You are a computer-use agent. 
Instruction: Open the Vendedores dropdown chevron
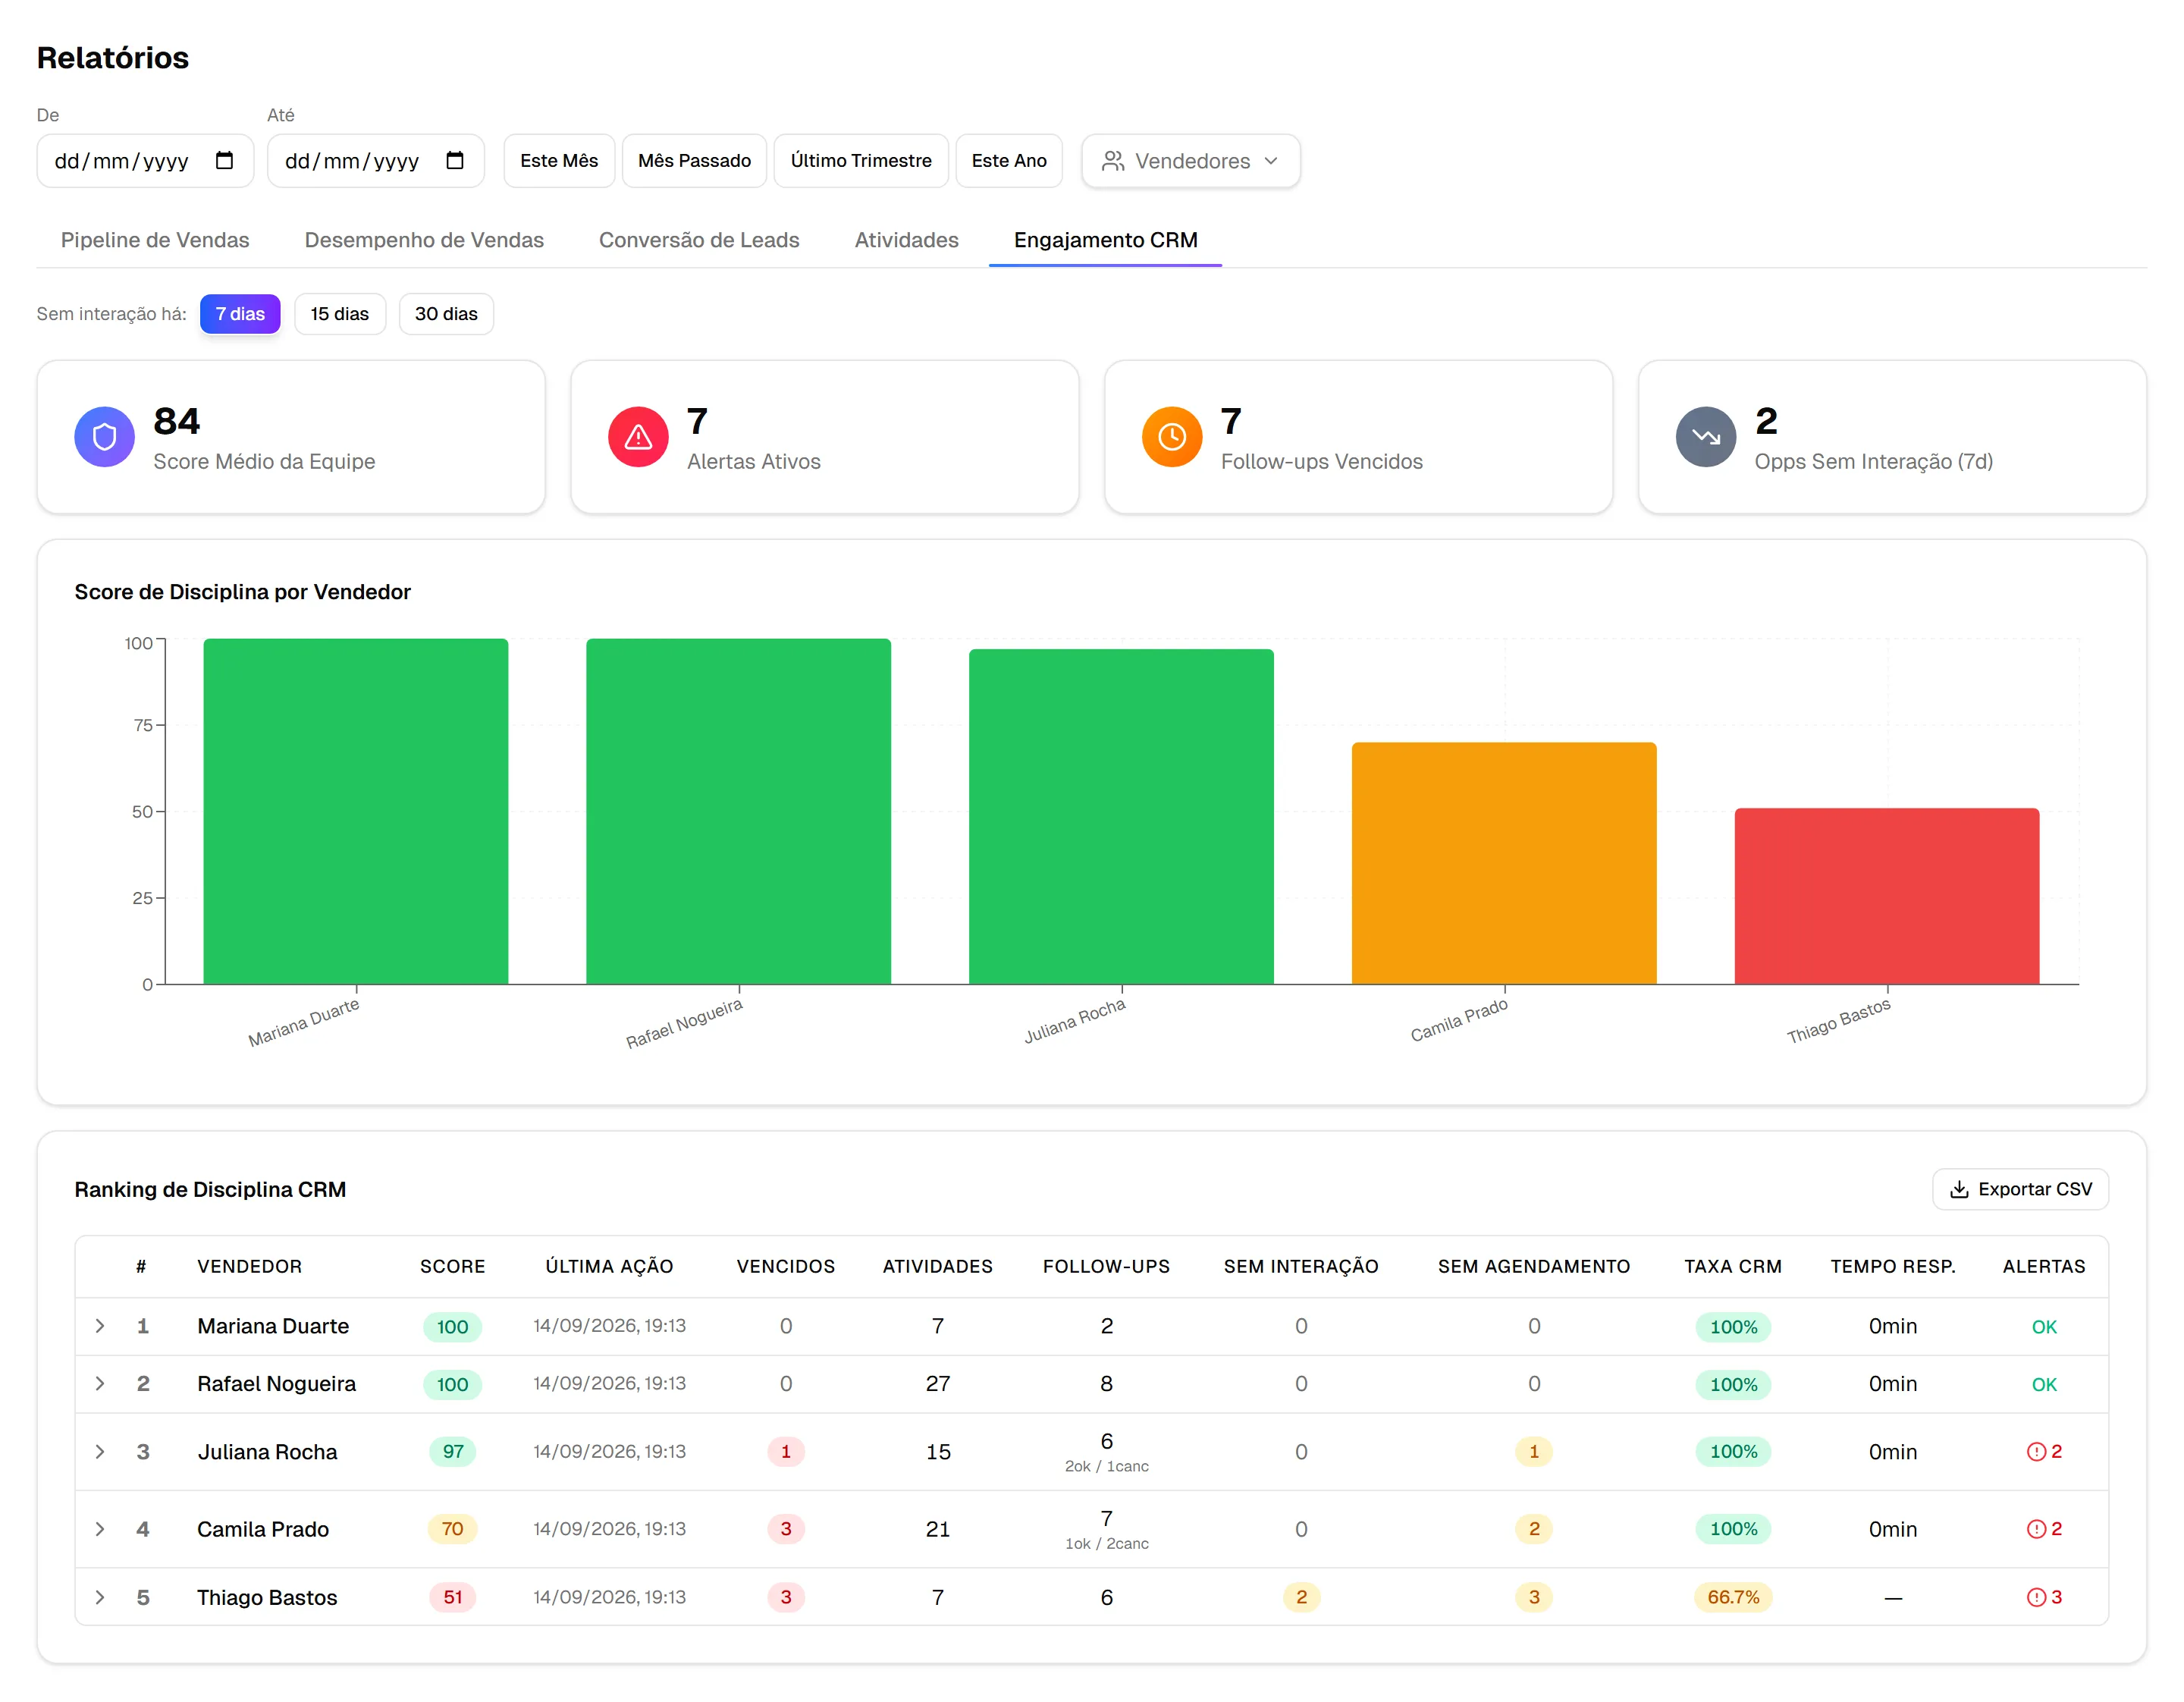pyautogui.click(x=1271, y=161)
